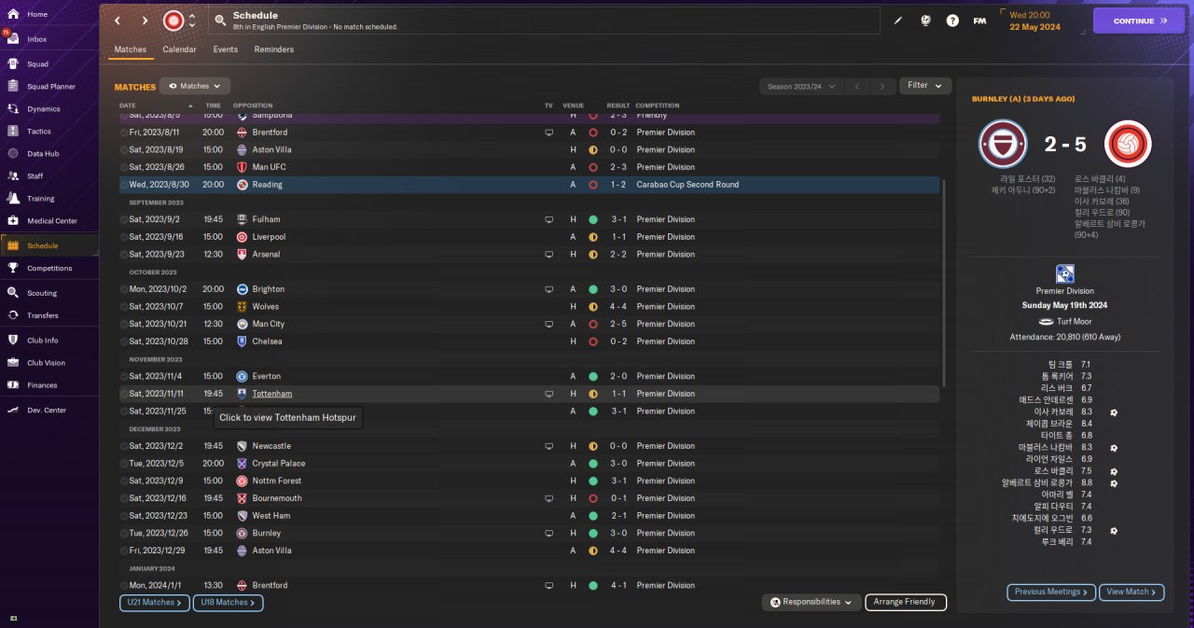Click the pencil edit icon
This screenshot has width=1194, height=628.
898,21
